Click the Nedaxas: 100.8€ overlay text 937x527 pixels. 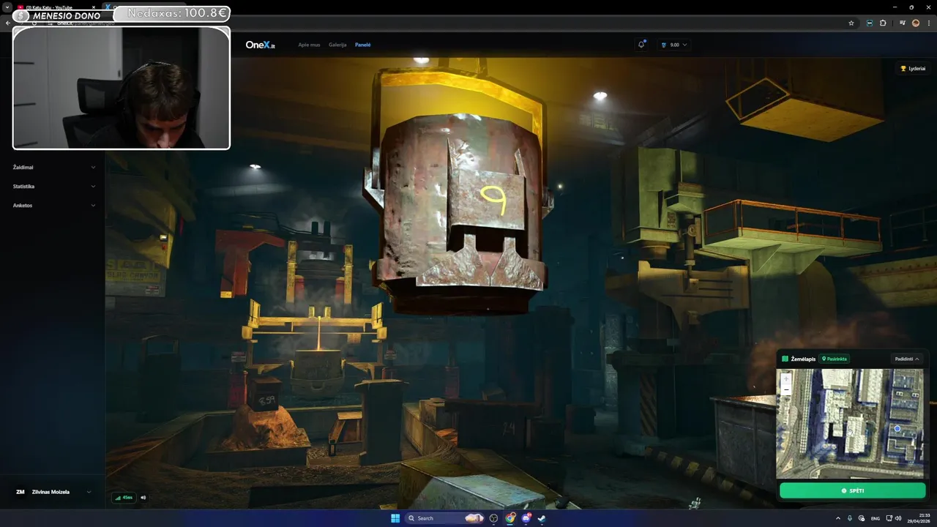[x=176, y=13]
